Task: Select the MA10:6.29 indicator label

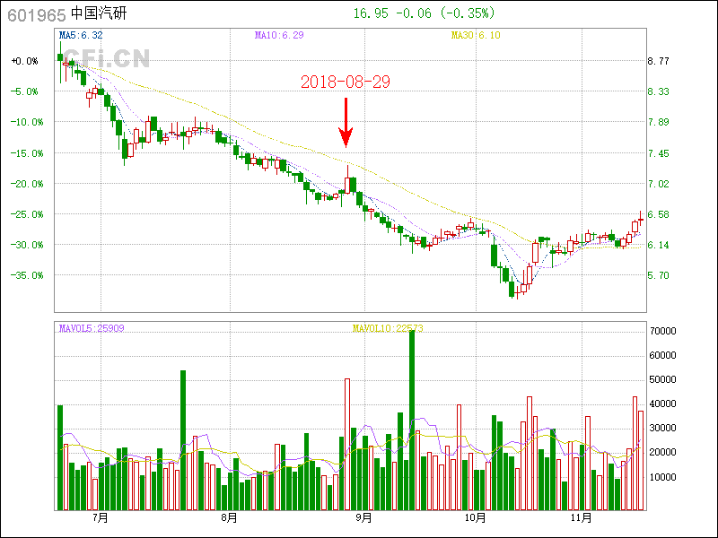Action: [279, 35]
